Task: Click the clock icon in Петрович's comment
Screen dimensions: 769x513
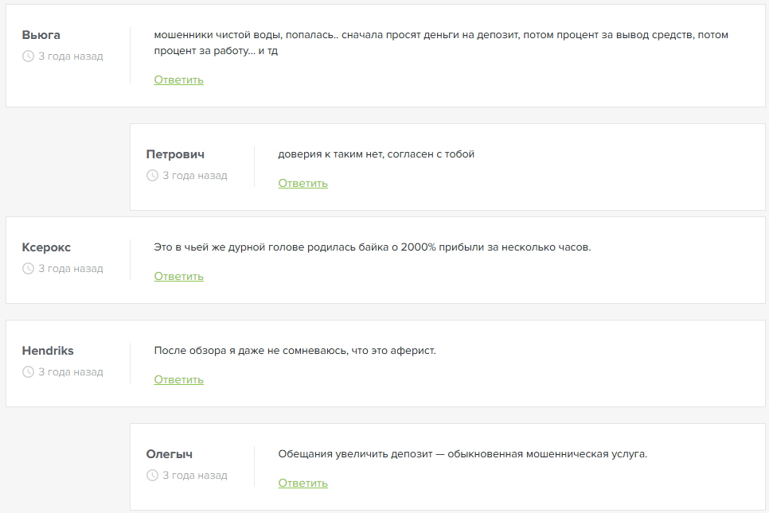Action: [x=152, y=175]
